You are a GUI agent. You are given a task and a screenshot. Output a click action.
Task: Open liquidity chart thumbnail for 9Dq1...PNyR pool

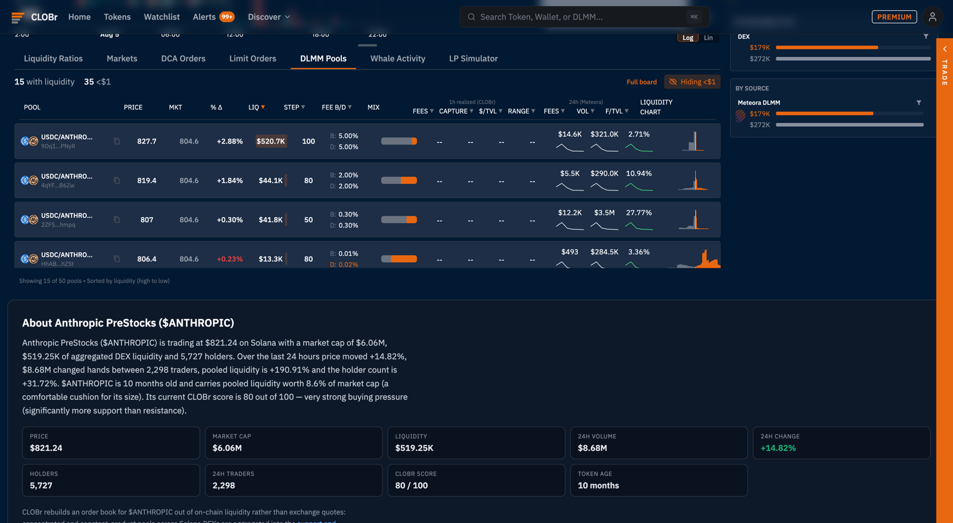[x=693, y=142]
